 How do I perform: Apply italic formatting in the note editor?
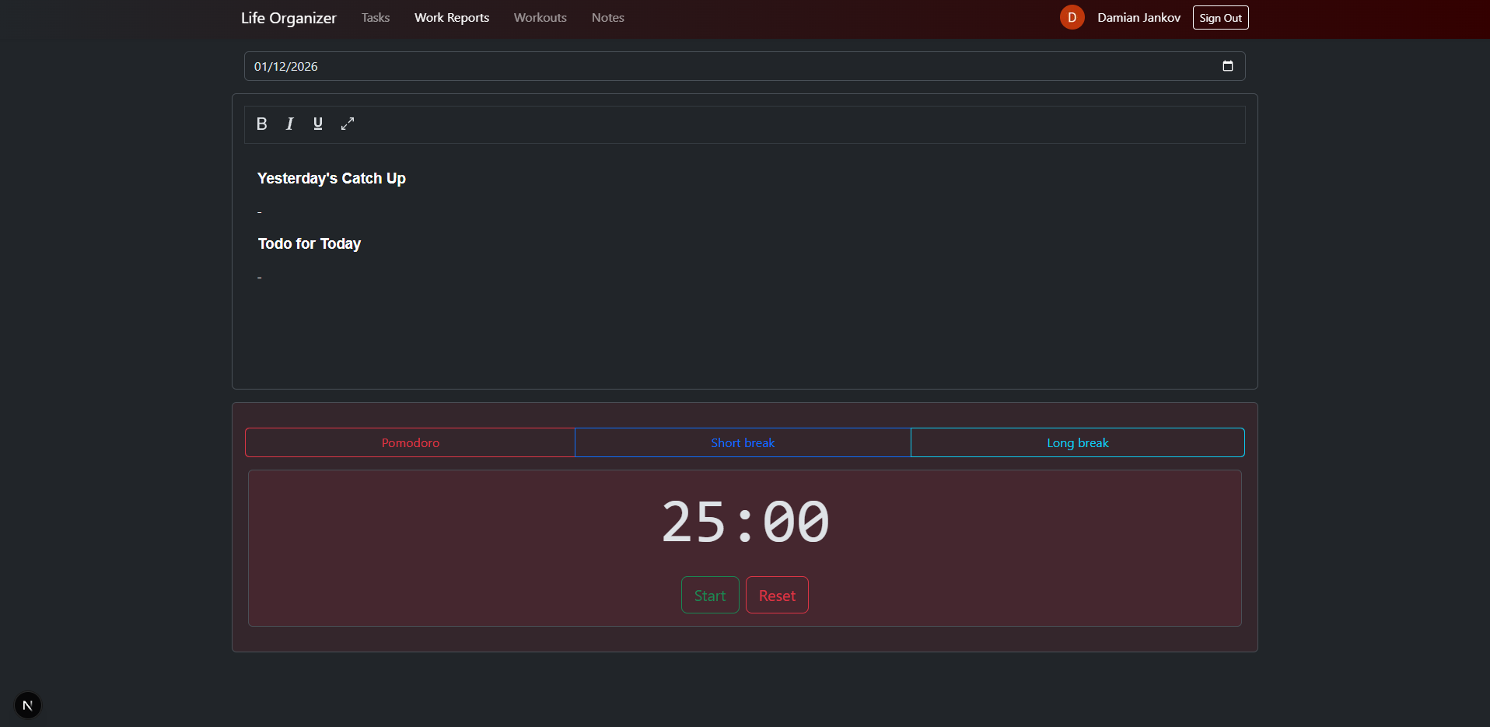tap(289, 124)
